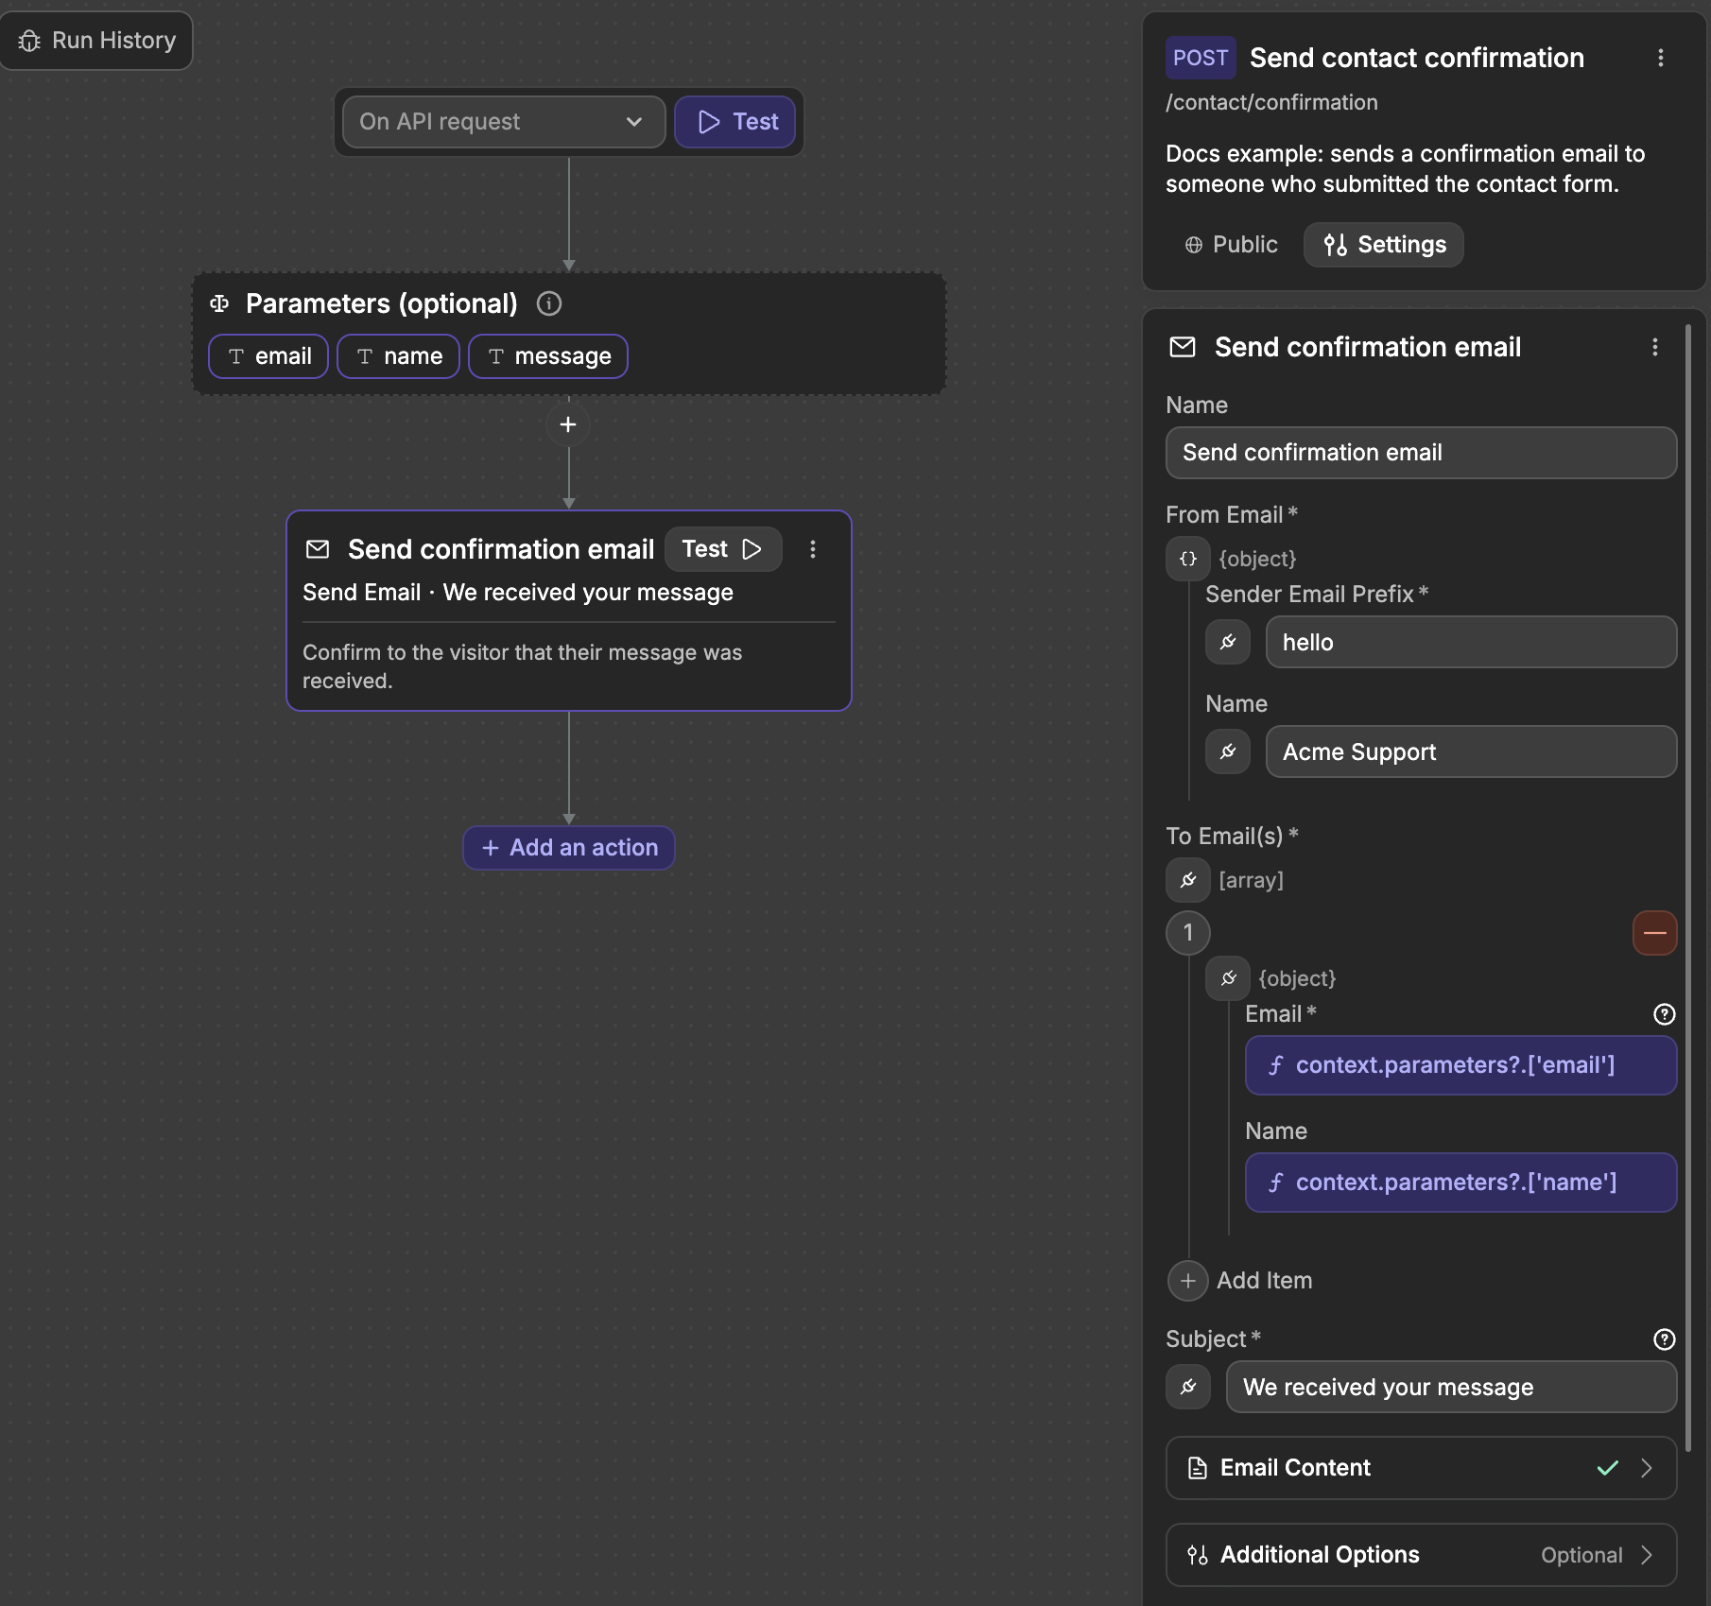Toggle expression mode for recipient object
Screen dimensions: 1711x1606
click(1228, 978)
